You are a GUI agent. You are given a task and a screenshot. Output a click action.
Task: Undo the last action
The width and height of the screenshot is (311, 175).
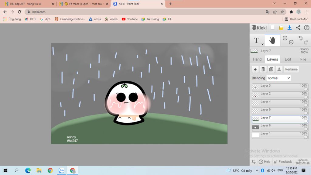tap(300, 38)
